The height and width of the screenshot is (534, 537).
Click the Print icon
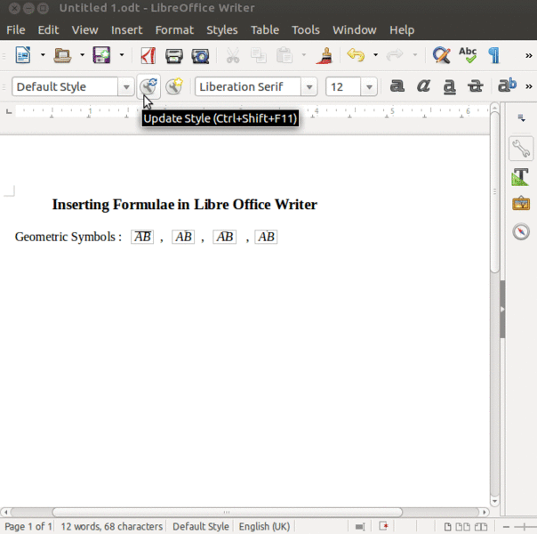(174, 56)
